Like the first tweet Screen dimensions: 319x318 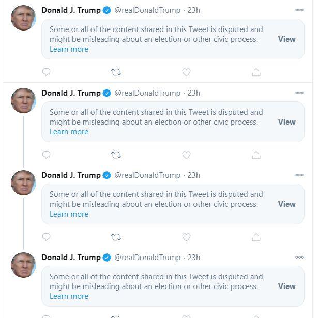187,72
